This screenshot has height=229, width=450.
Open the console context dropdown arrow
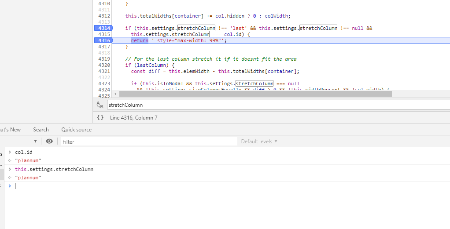tap(36, 141)
